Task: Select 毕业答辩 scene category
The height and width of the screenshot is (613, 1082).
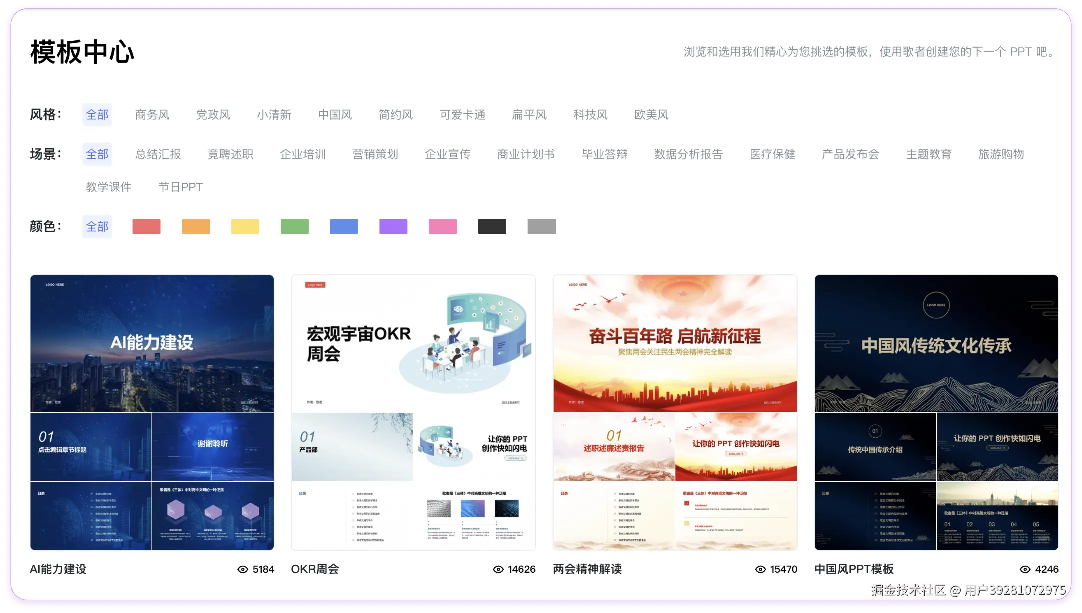Action: coord(604,154)
